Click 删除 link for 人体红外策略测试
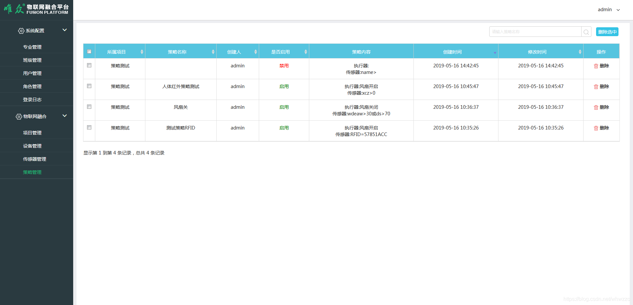 point(604,86)
